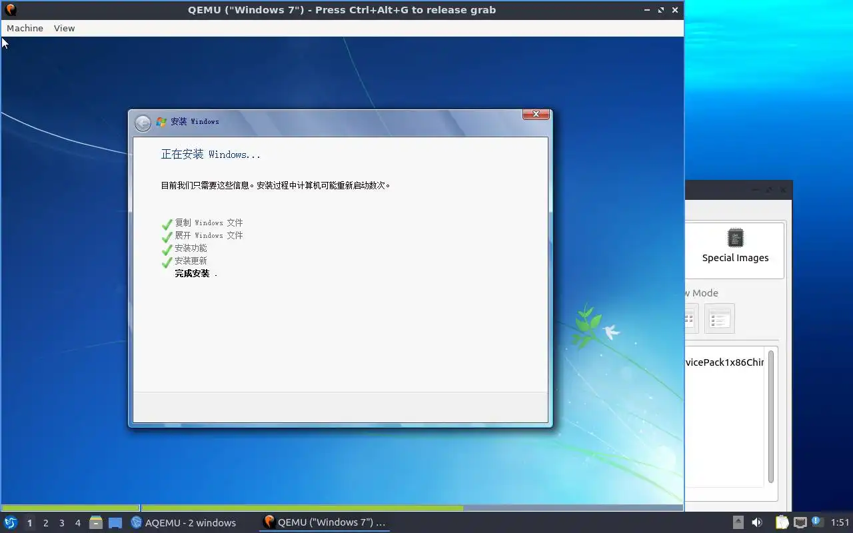
Task: Click the 复制 Windows 文件 step text
Action: click(x=209, y=223)
